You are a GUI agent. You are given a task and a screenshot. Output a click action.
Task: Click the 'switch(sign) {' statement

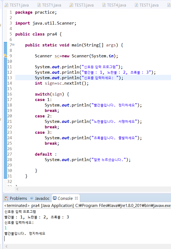(x=52, y=94)
